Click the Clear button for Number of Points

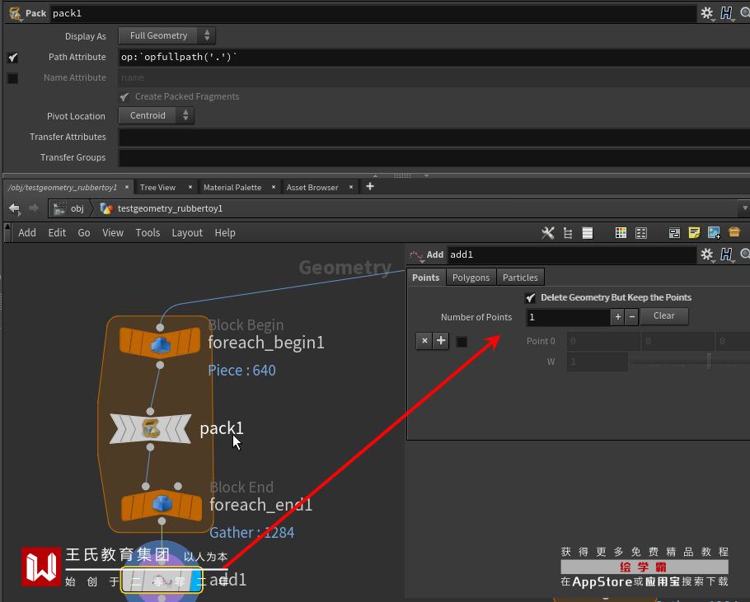point(664,315)
